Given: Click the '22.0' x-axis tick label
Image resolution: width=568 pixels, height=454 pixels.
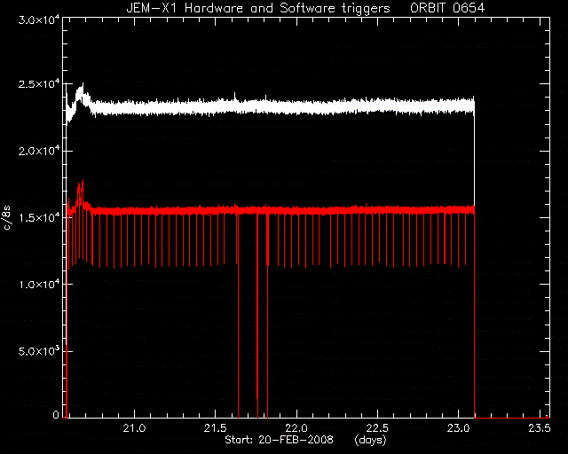Looking at the screenshot, I should click(x=296, y=428).
